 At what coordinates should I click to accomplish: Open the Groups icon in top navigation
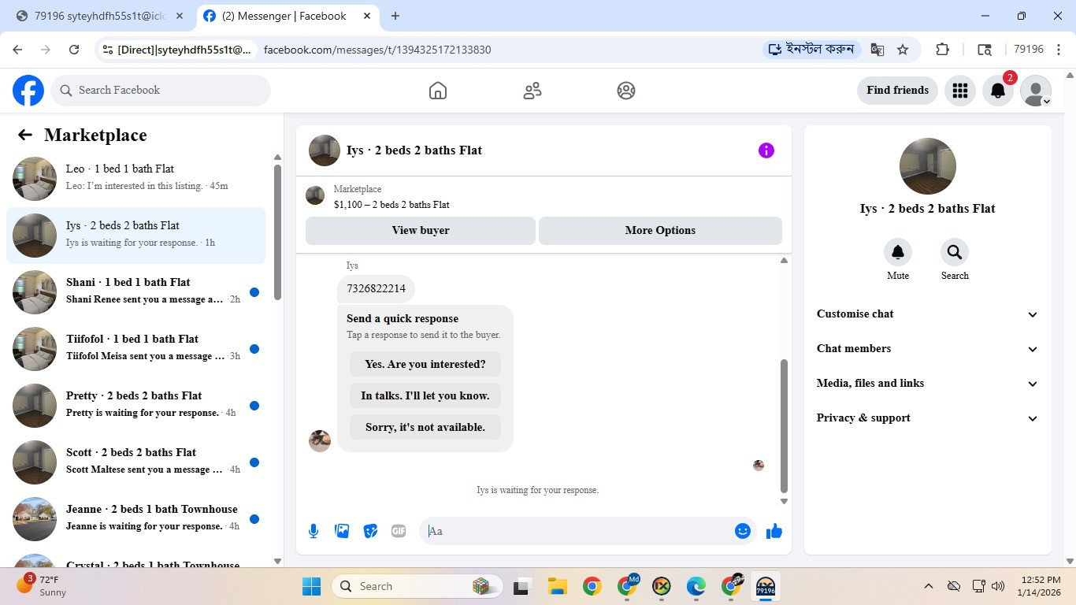626,91
